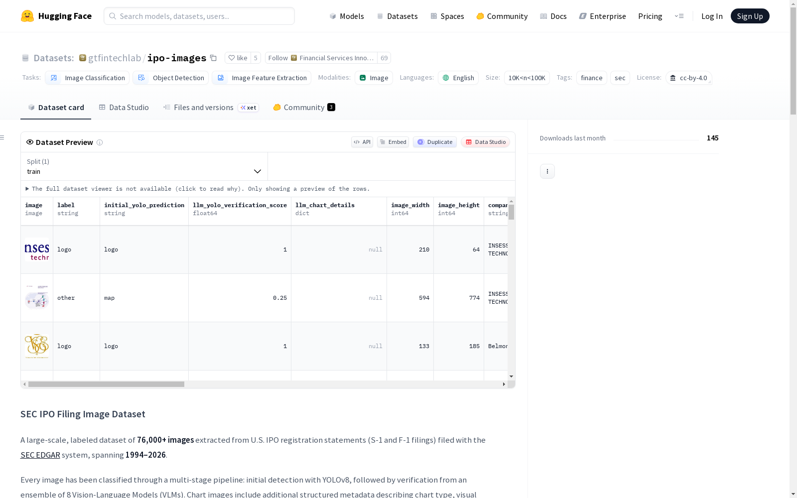Select the Image modality tag

click(x=374, y=78)
